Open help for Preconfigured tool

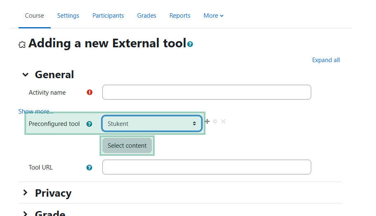89,124
